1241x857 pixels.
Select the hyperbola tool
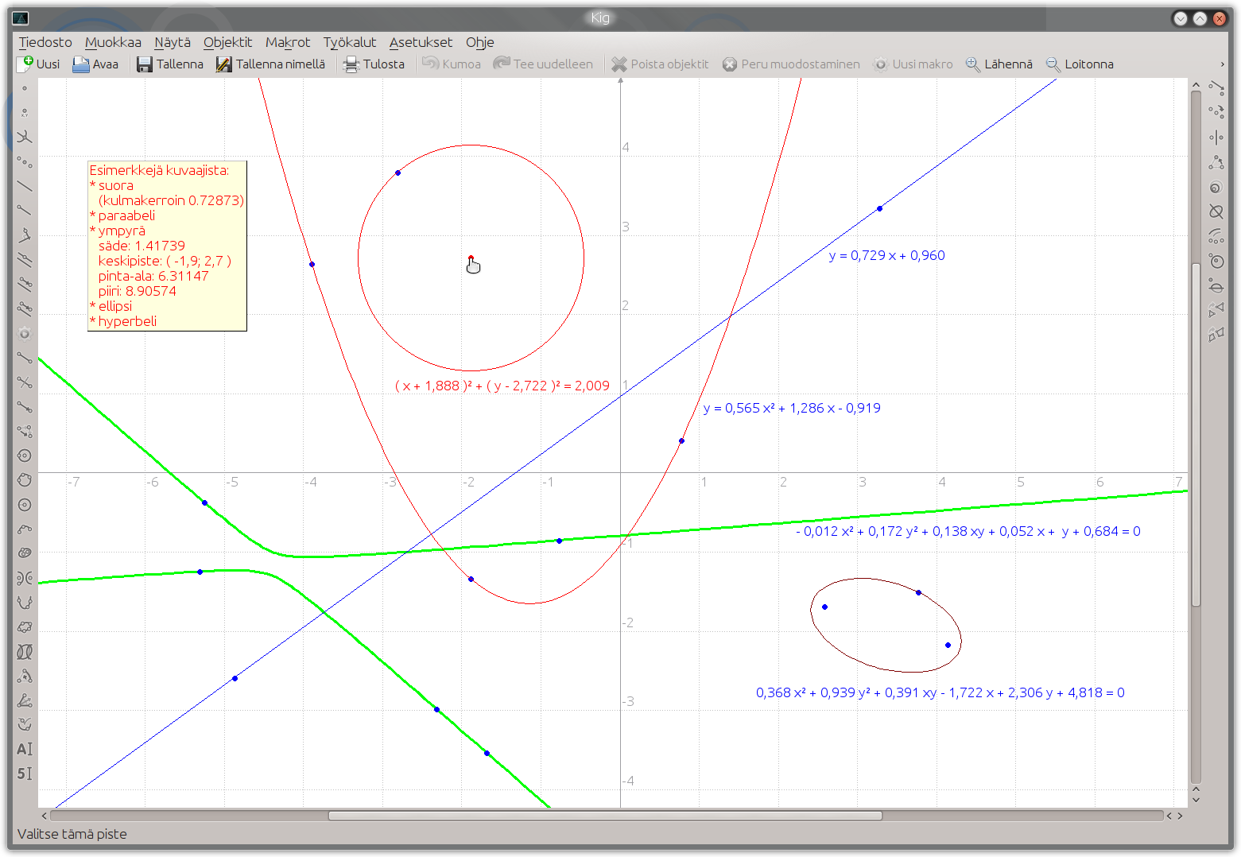[x=25, y=578]
